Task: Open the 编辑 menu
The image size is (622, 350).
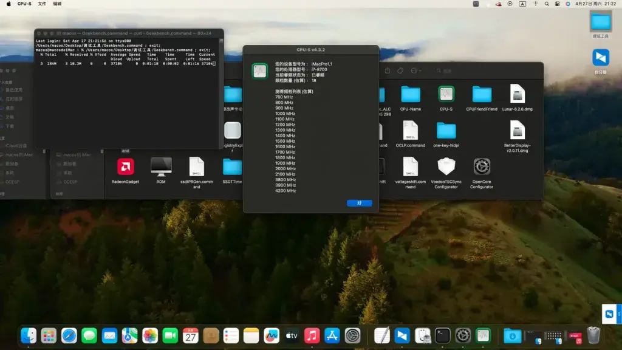Action: pos(57,4)
